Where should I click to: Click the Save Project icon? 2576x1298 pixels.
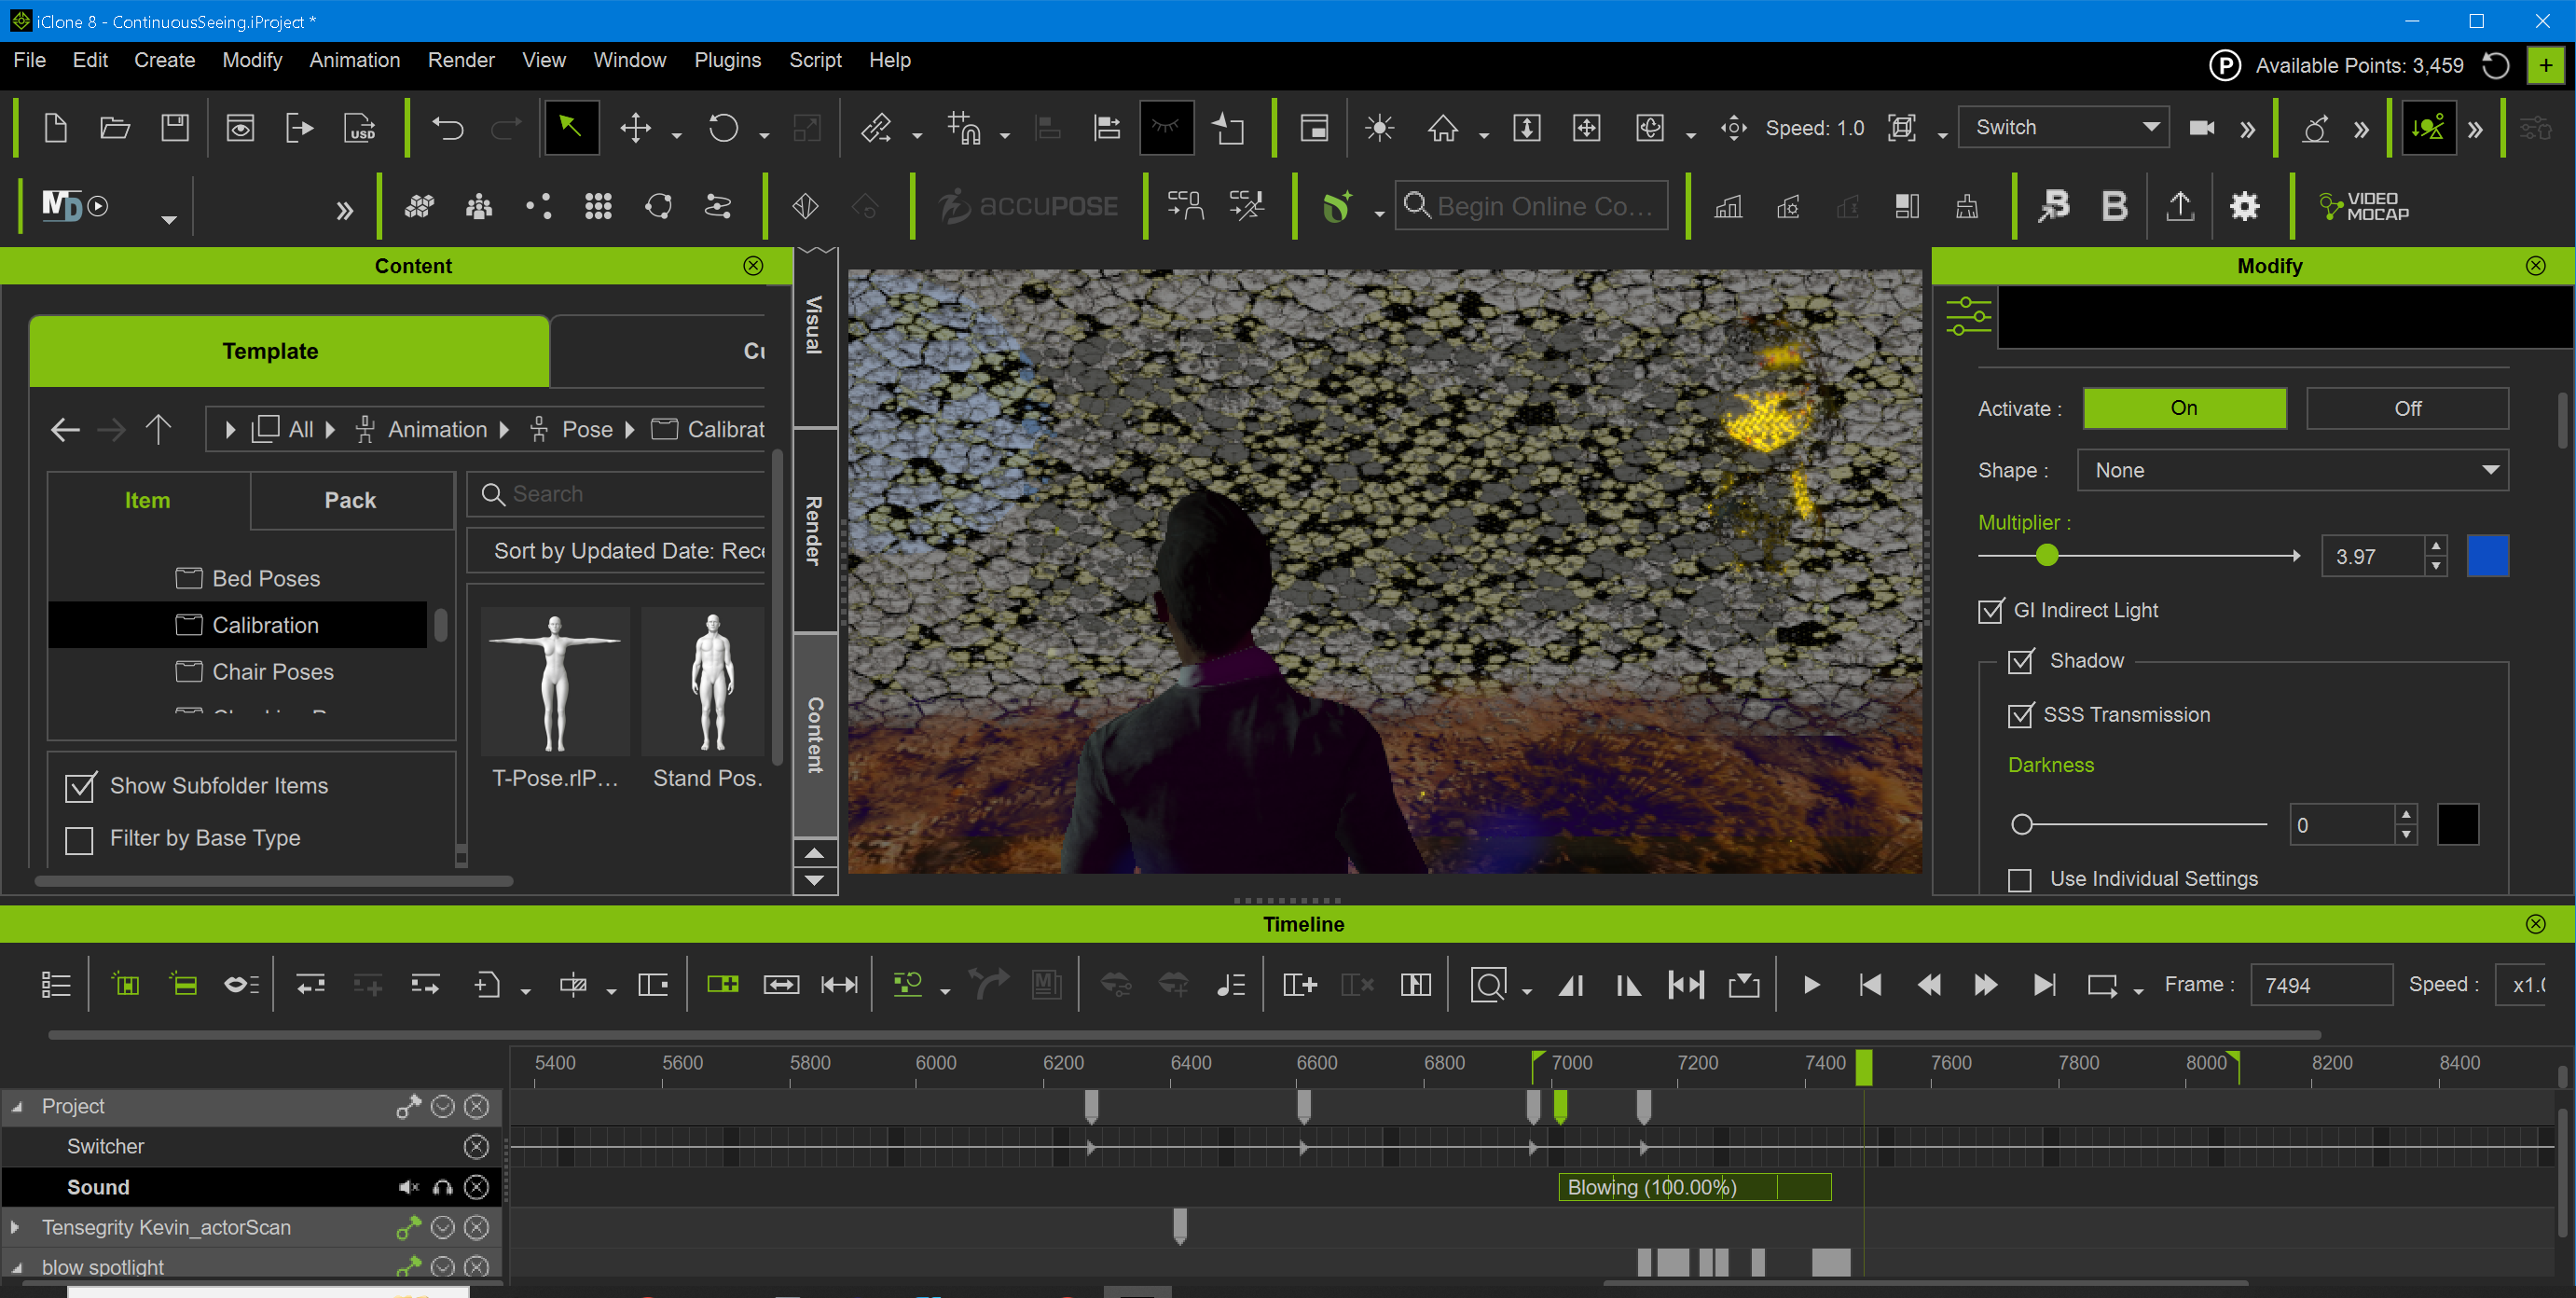coord(175,128)
